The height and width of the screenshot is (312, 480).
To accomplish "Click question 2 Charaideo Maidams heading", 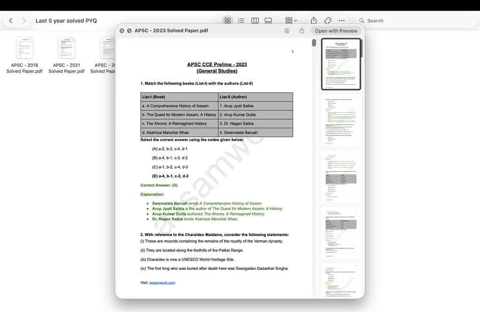I will click(x=215, y=235).
